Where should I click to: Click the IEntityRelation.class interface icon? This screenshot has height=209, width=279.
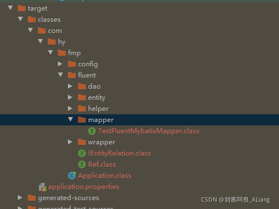click(x=82, y=153)
